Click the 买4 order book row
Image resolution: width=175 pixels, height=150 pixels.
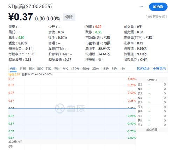click(152, 121)
